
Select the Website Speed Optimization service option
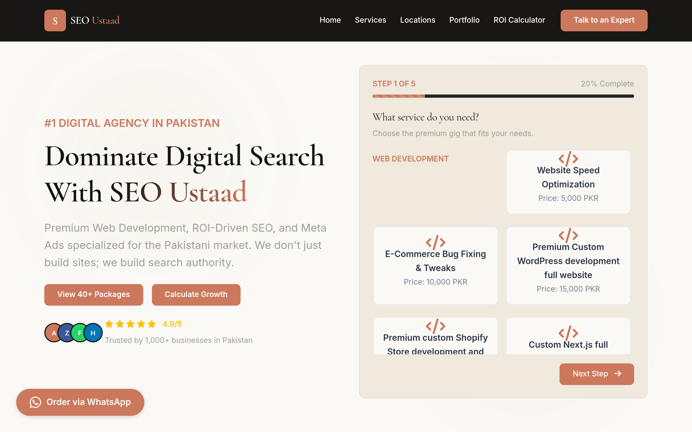click(x=568, y=182)
